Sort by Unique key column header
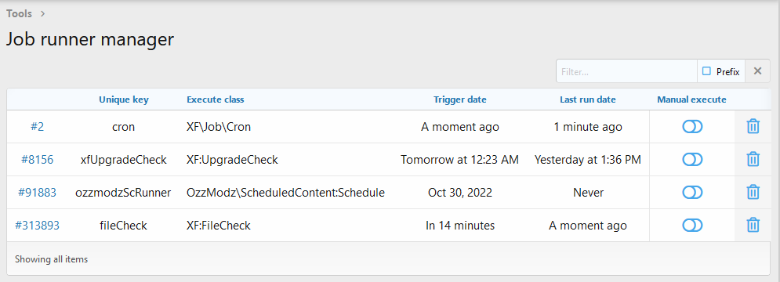Image resolution: width=780 pixels, height=282 pixels. pyautogui.click(x=123, y=99)
